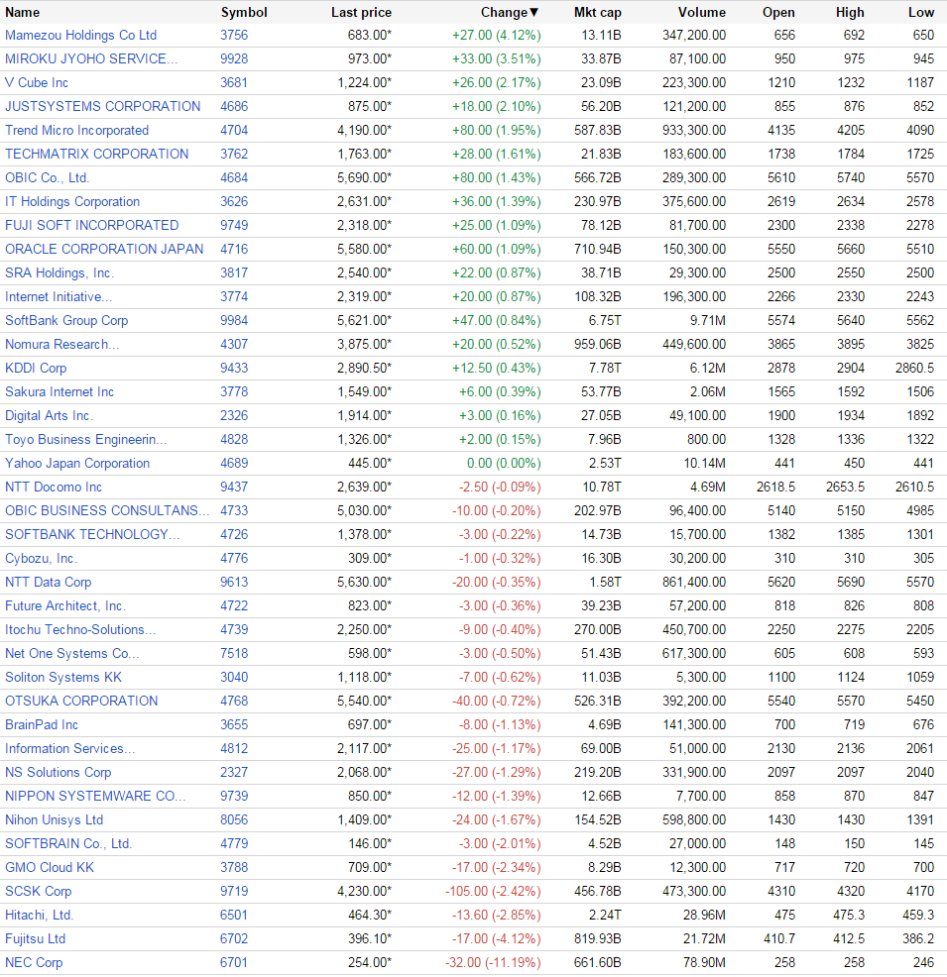947x977 pixels.
Task: Open NTT Data Corp link
Action: (48, 583)
